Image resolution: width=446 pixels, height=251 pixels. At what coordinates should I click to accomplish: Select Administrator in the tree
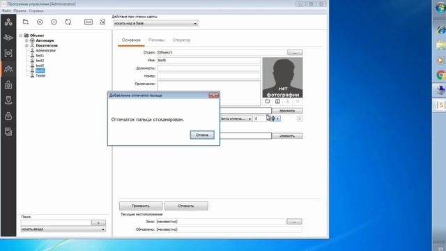click(46, 51)
